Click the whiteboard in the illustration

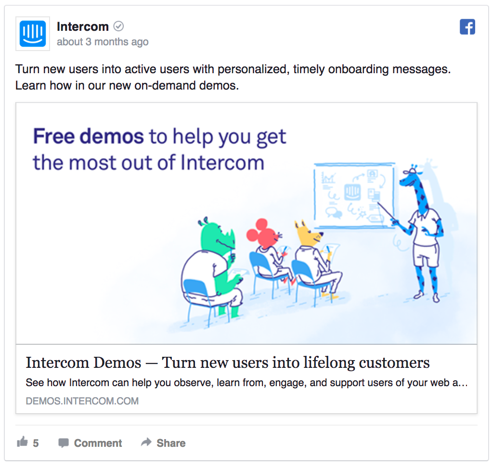(355, 195)
